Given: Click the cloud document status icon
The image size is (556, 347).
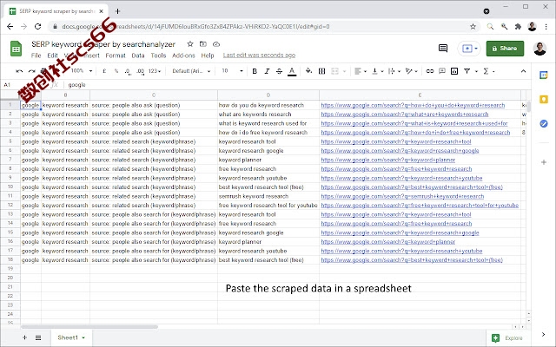Looking at the screenshot, I should 216,44.
